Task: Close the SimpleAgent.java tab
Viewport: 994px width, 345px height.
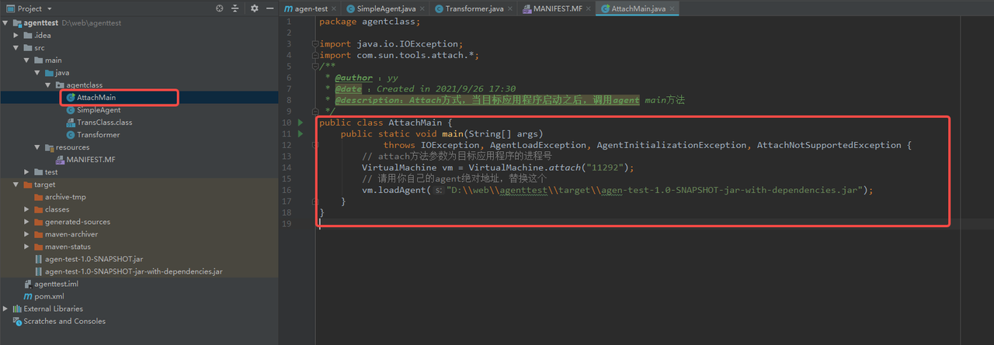Action: [x=422, y=9]
